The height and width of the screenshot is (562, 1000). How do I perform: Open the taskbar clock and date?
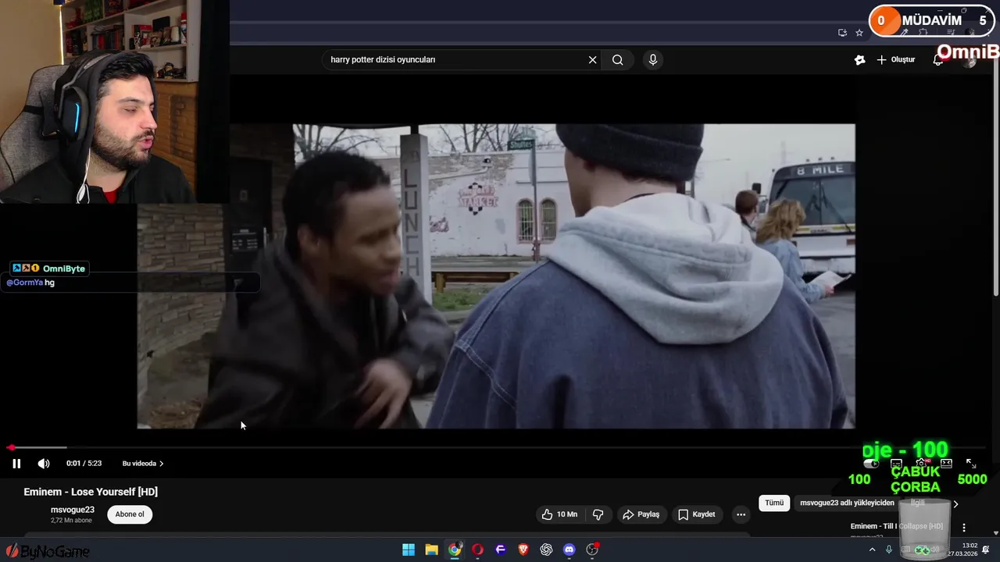[x=962, y=550]
